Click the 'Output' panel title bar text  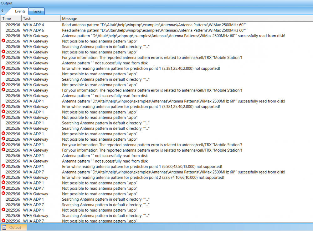click(7, 3)
